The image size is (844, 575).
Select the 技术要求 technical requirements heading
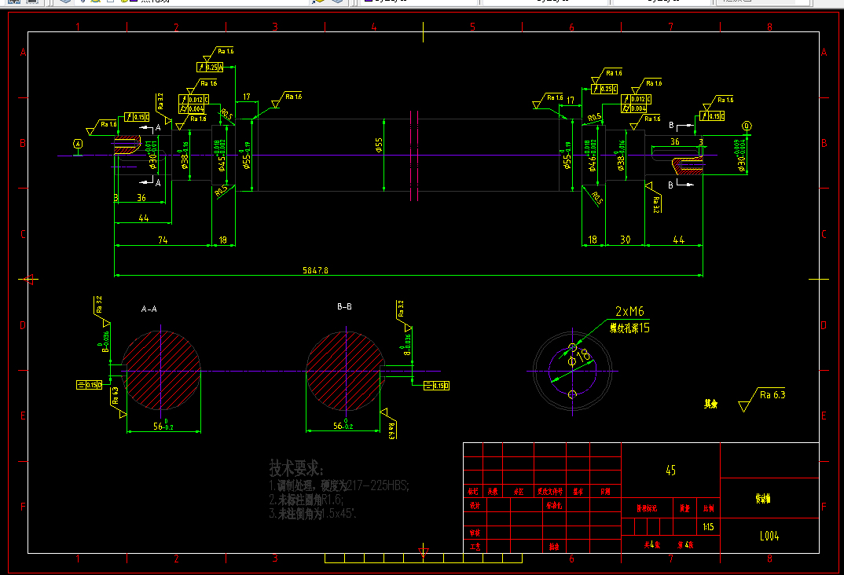tap(296, 468)
